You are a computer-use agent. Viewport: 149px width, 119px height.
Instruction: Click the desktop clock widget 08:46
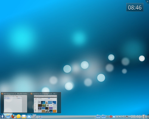pyautogui.click(x=135, y=7)
